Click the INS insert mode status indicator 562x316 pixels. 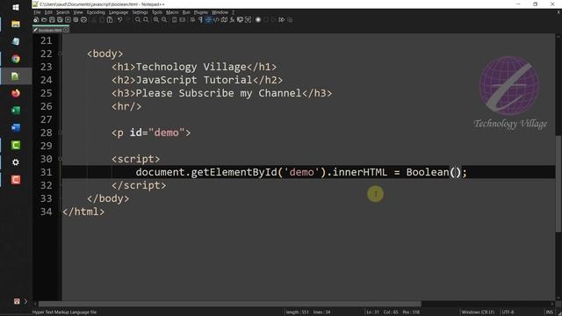(x=549, y=312)
